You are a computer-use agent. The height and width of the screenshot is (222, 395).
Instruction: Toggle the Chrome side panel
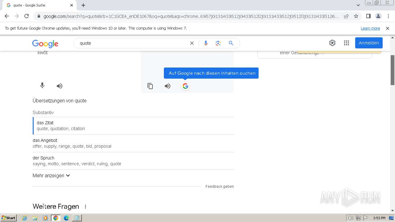[x=368, y=16]
